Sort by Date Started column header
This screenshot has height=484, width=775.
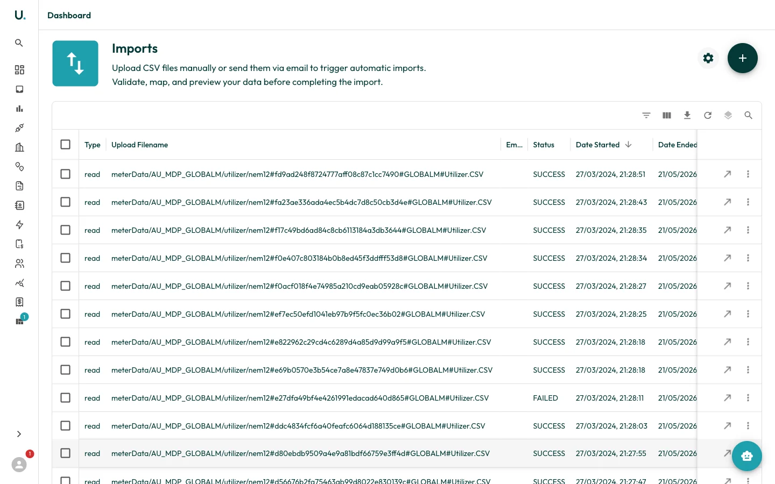[x=597, y=145]
